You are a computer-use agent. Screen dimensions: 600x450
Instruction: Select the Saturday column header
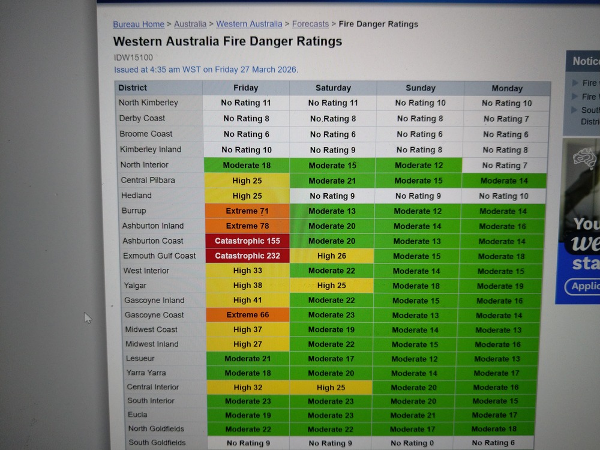point(333,88)
